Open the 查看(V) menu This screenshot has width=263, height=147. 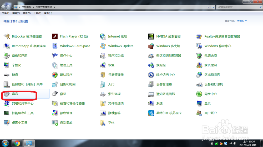[27, 13]
